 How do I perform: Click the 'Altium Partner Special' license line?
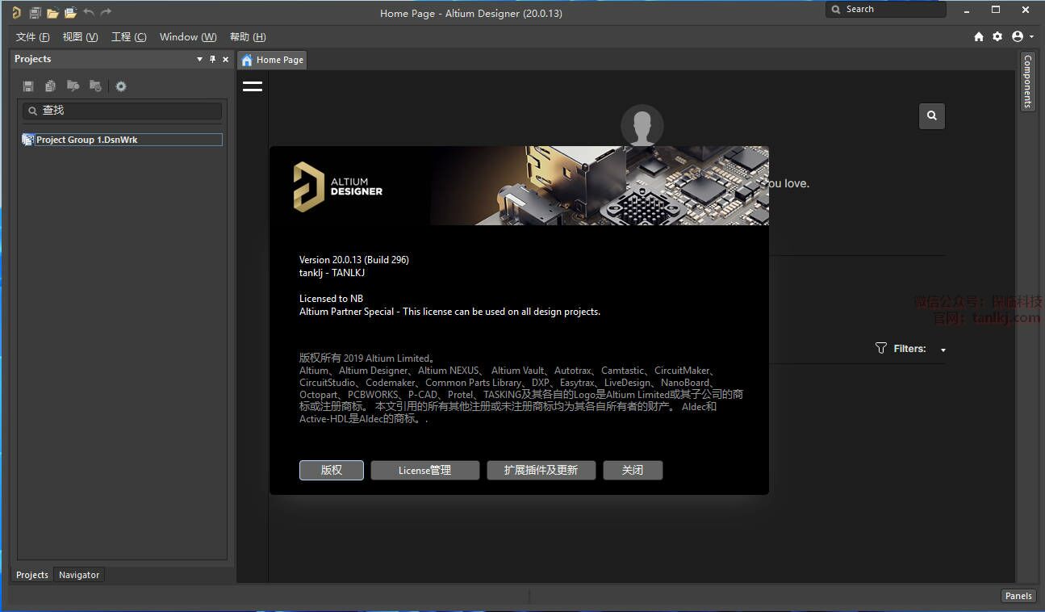(x=449, y=312)
